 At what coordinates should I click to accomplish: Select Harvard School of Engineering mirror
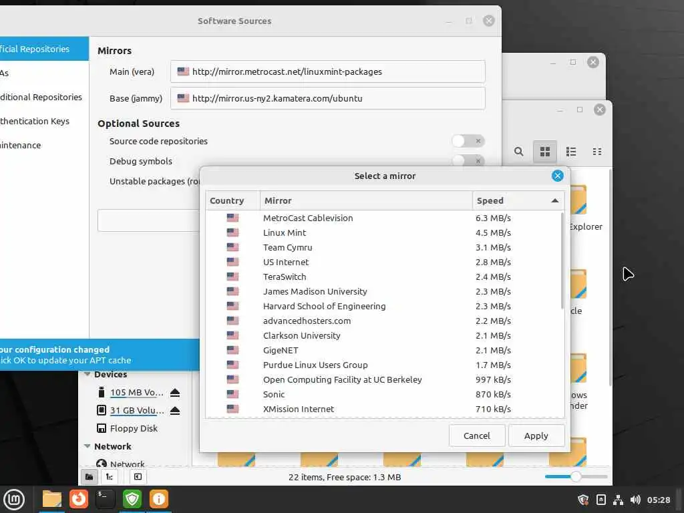[383, 306]
